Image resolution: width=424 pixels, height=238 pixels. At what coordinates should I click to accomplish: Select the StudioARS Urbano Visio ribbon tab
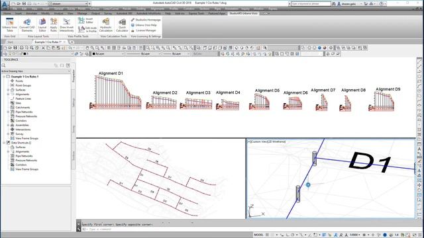click(244, 13)
